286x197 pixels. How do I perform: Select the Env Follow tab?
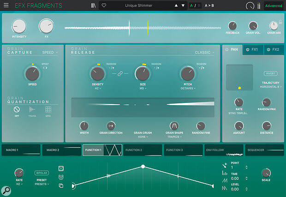point(224,150)
